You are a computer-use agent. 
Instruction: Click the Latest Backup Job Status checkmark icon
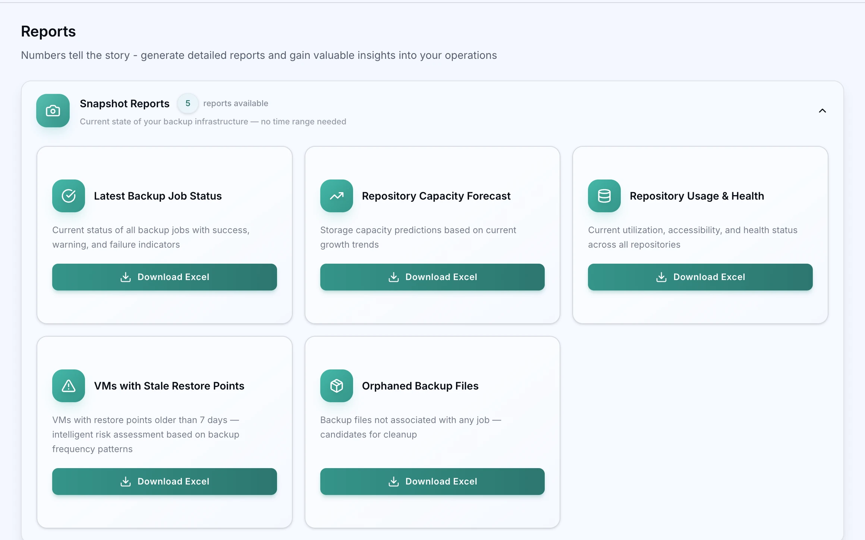coord(69,196)
